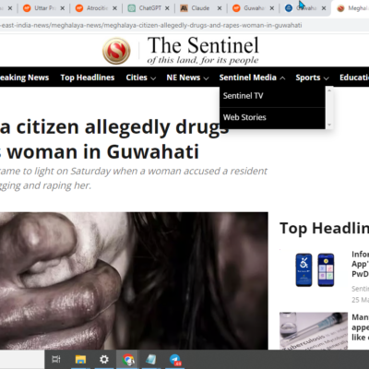Screen dimensions: 369x369
Task: Select Sentinel TV from the dropdown
Action: coord(272,96)
